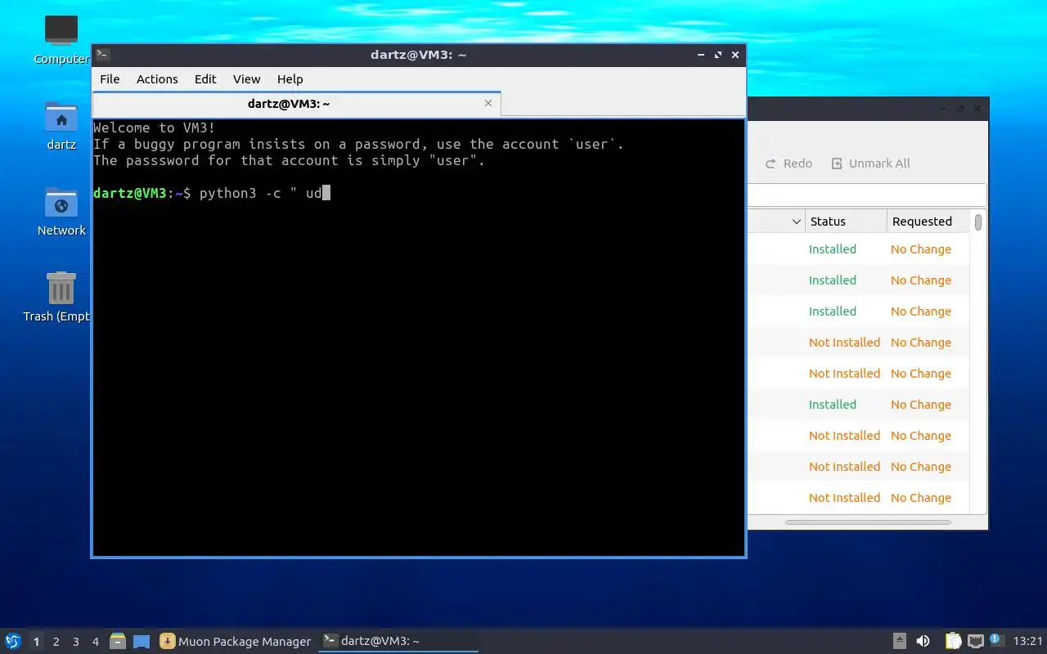1047x654 pixels.
Task: Open the Trash desktop icon
Action: tap(57, 297)
